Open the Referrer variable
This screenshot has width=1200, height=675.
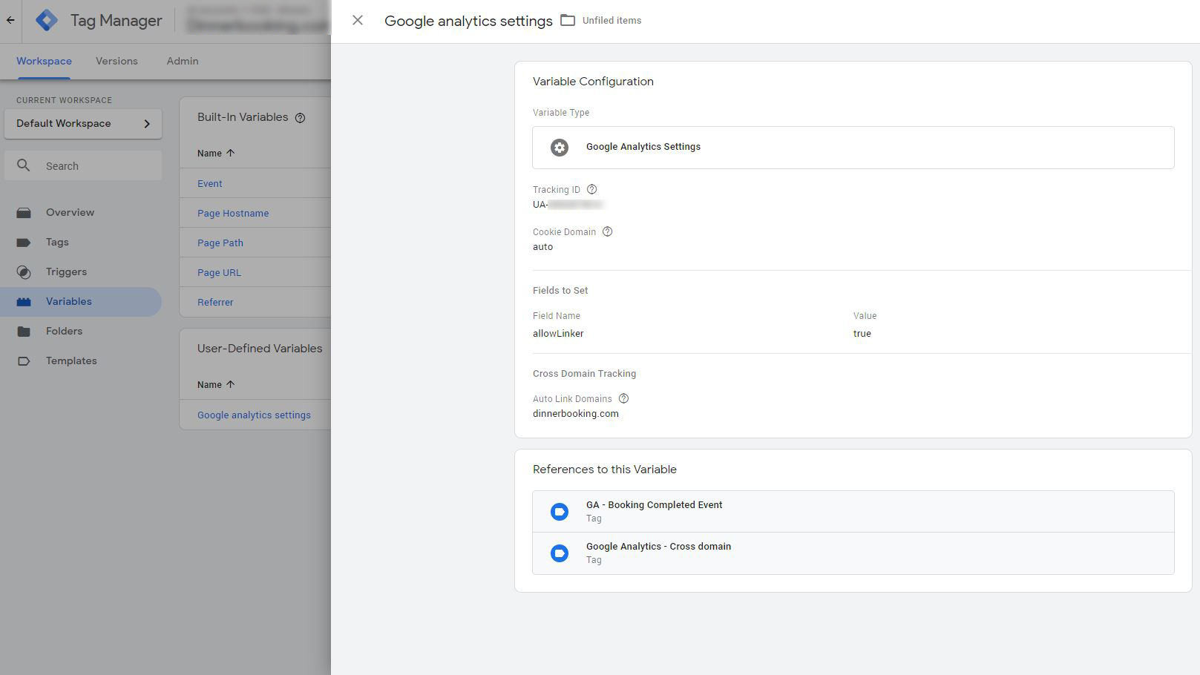point(215,302)
